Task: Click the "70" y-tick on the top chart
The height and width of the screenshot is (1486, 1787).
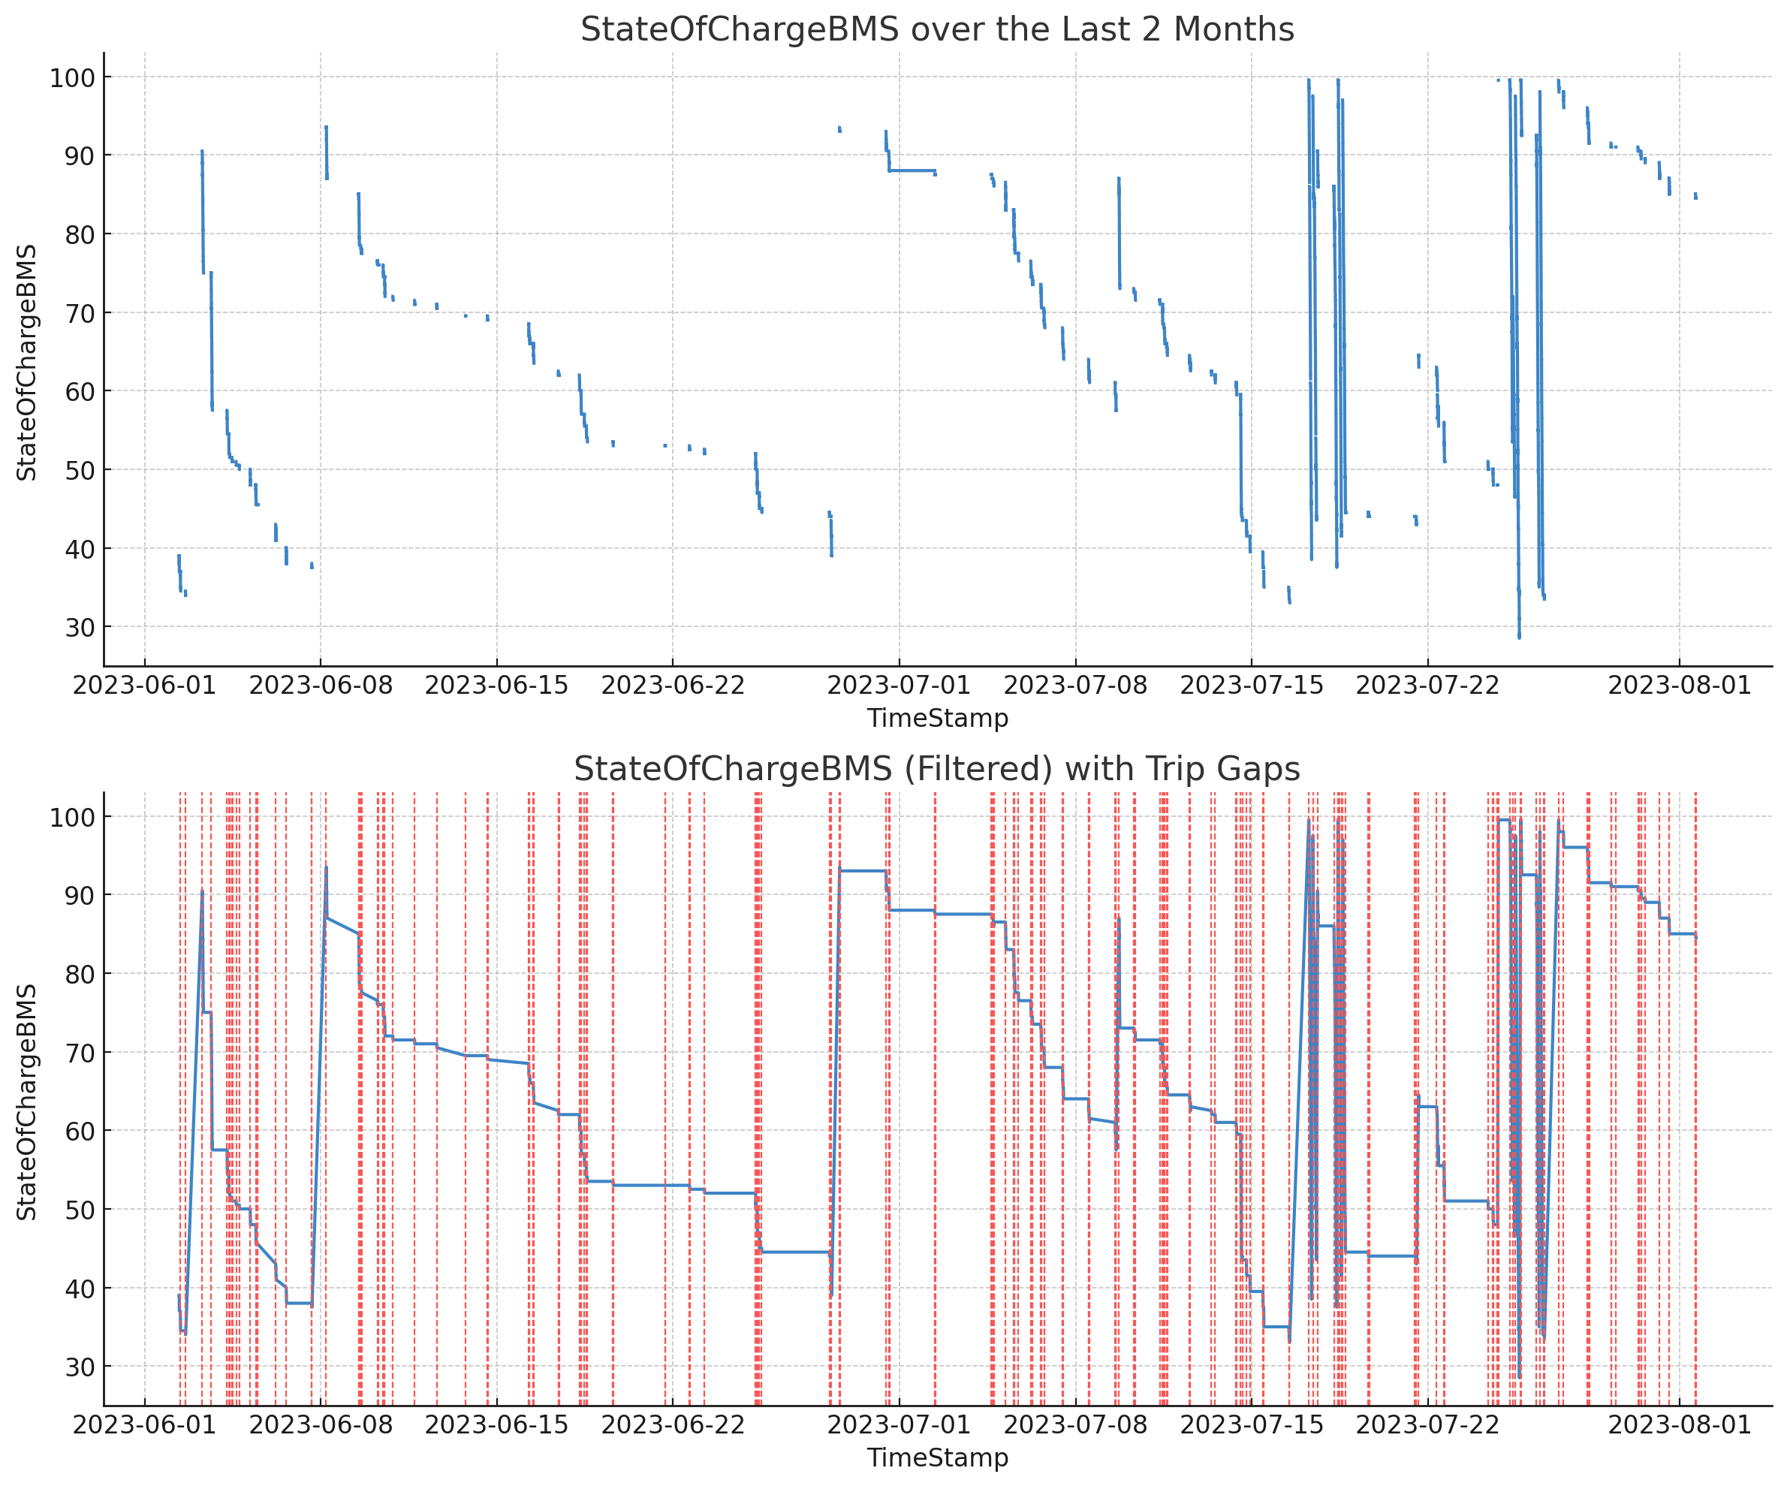Action: (80, 314)
